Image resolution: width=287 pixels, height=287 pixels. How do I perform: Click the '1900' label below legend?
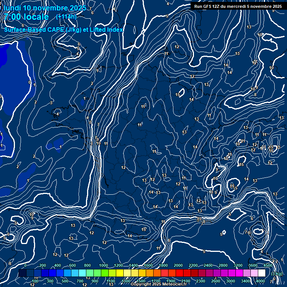(171, 281)
